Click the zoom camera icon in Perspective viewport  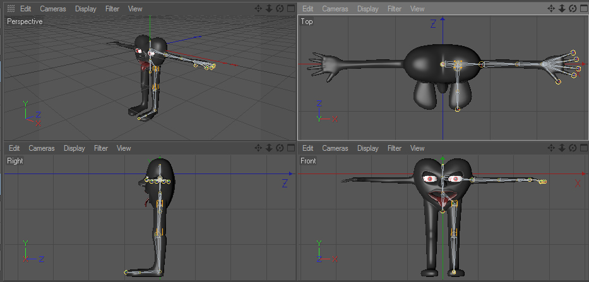269,9
